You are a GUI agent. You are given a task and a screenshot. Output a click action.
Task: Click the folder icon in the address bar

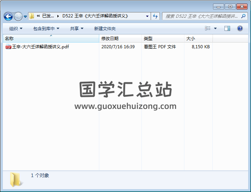point(32,16)
